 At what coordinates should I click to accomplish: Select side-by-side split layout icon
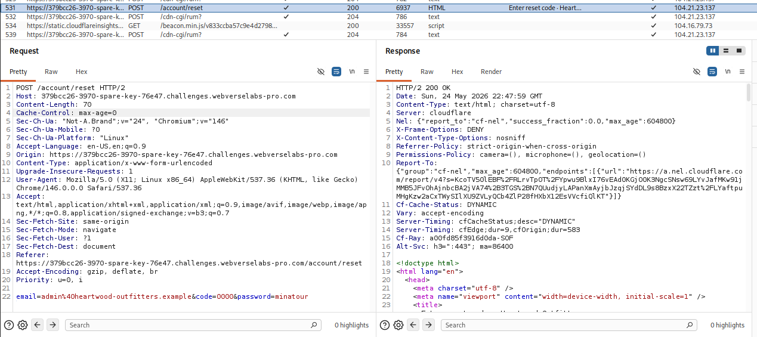713,51
